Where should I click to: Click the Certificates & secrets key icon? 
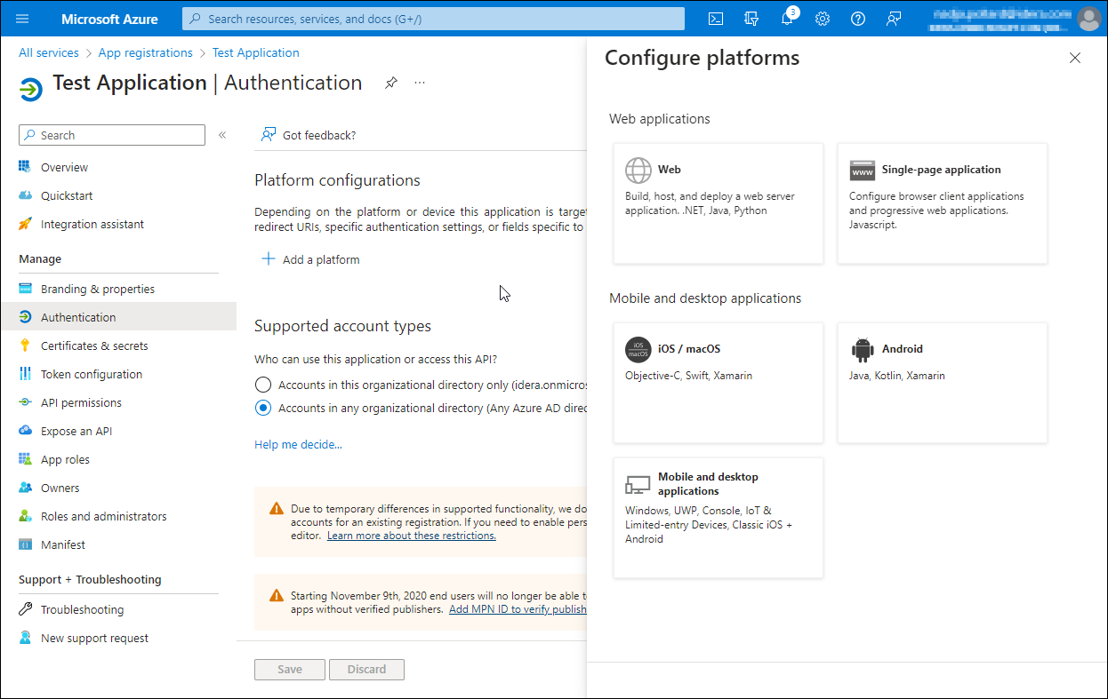pos(25,346)
